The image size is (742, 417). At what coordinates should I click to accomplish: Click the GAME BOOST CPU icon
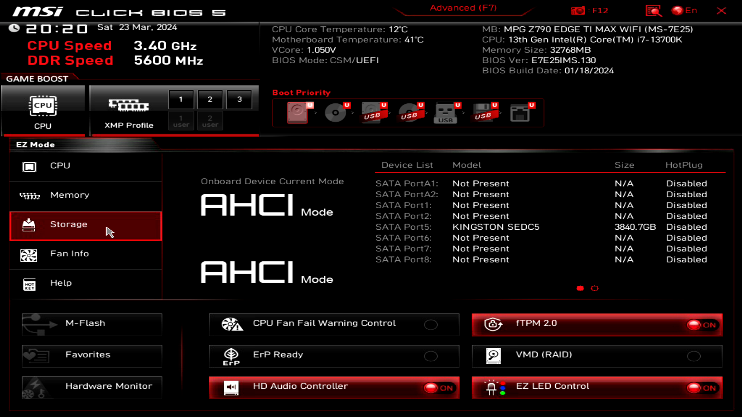(43, 106)
